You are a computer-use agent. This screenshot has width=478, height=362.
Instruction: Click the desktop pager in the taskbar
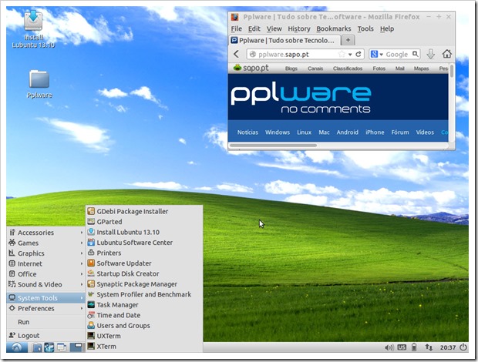[x=76, y=347]
